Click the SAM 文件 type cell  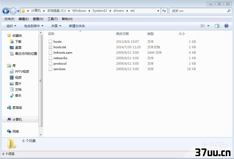(x=154, y=52)
